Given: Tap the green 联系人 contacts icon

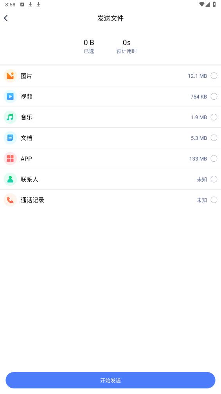Looking at the screenshot, I should [x=10, y=179].
